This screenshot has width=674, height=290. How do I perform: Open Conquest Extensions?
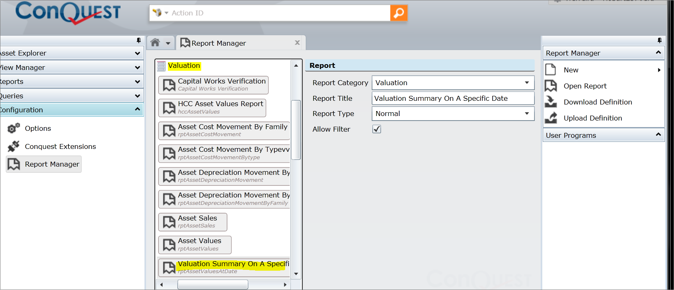pos(60,146)
